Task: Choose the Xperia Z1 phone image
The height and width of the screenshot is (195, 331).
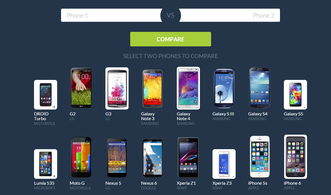Action: tap(188, 157)
